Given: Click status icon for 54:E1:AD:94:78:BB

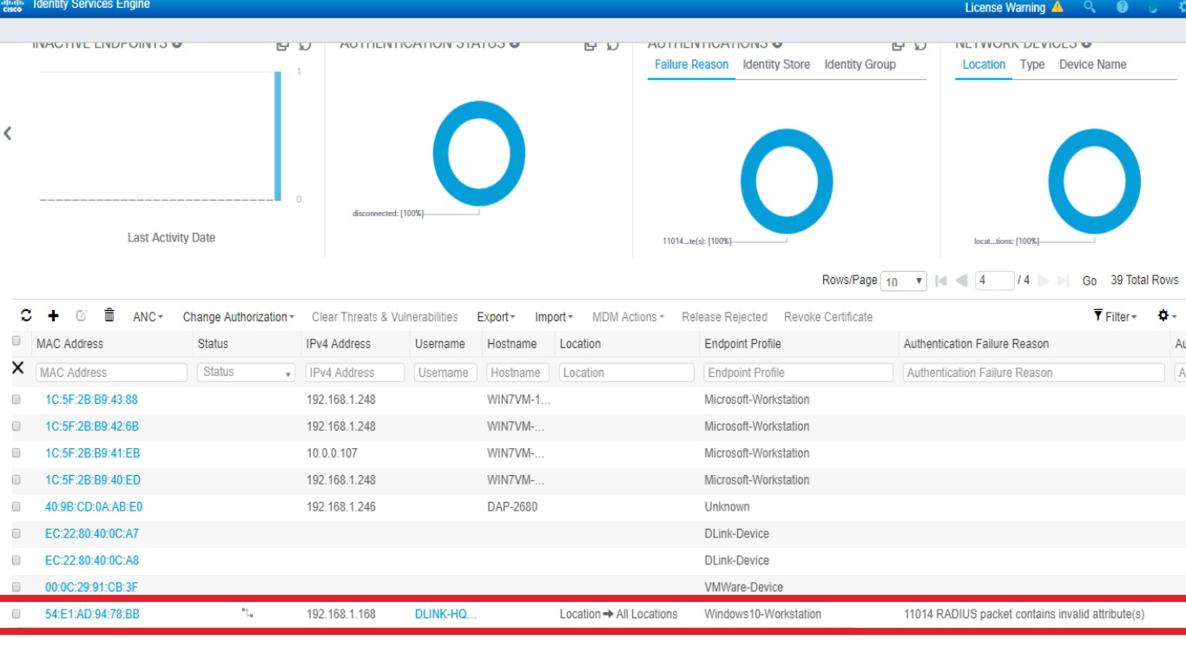Looking at the screenshot, I should 247,613.
